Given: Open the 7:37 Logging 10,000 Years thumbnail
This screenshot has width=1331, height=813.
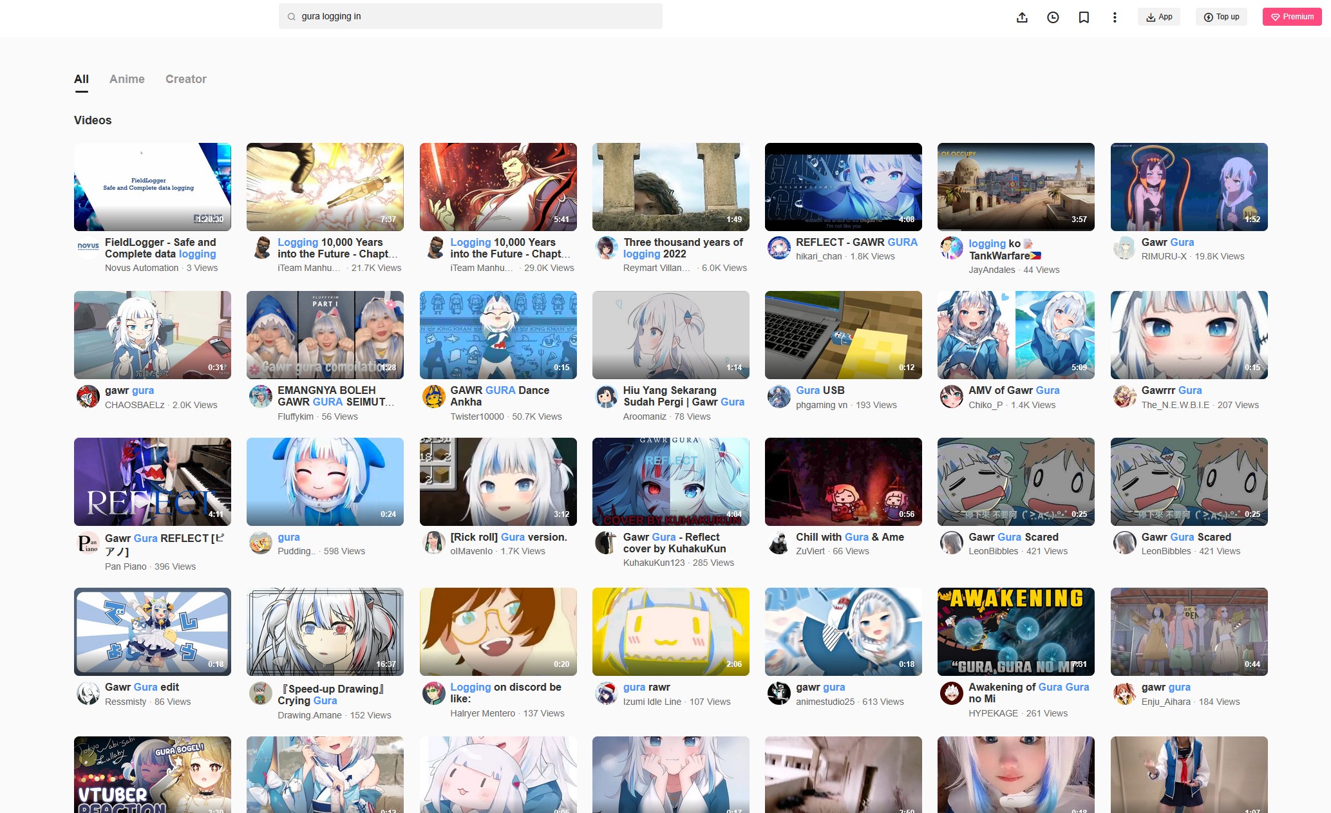Looking at the screenshot, I should (x=325, y=187).
